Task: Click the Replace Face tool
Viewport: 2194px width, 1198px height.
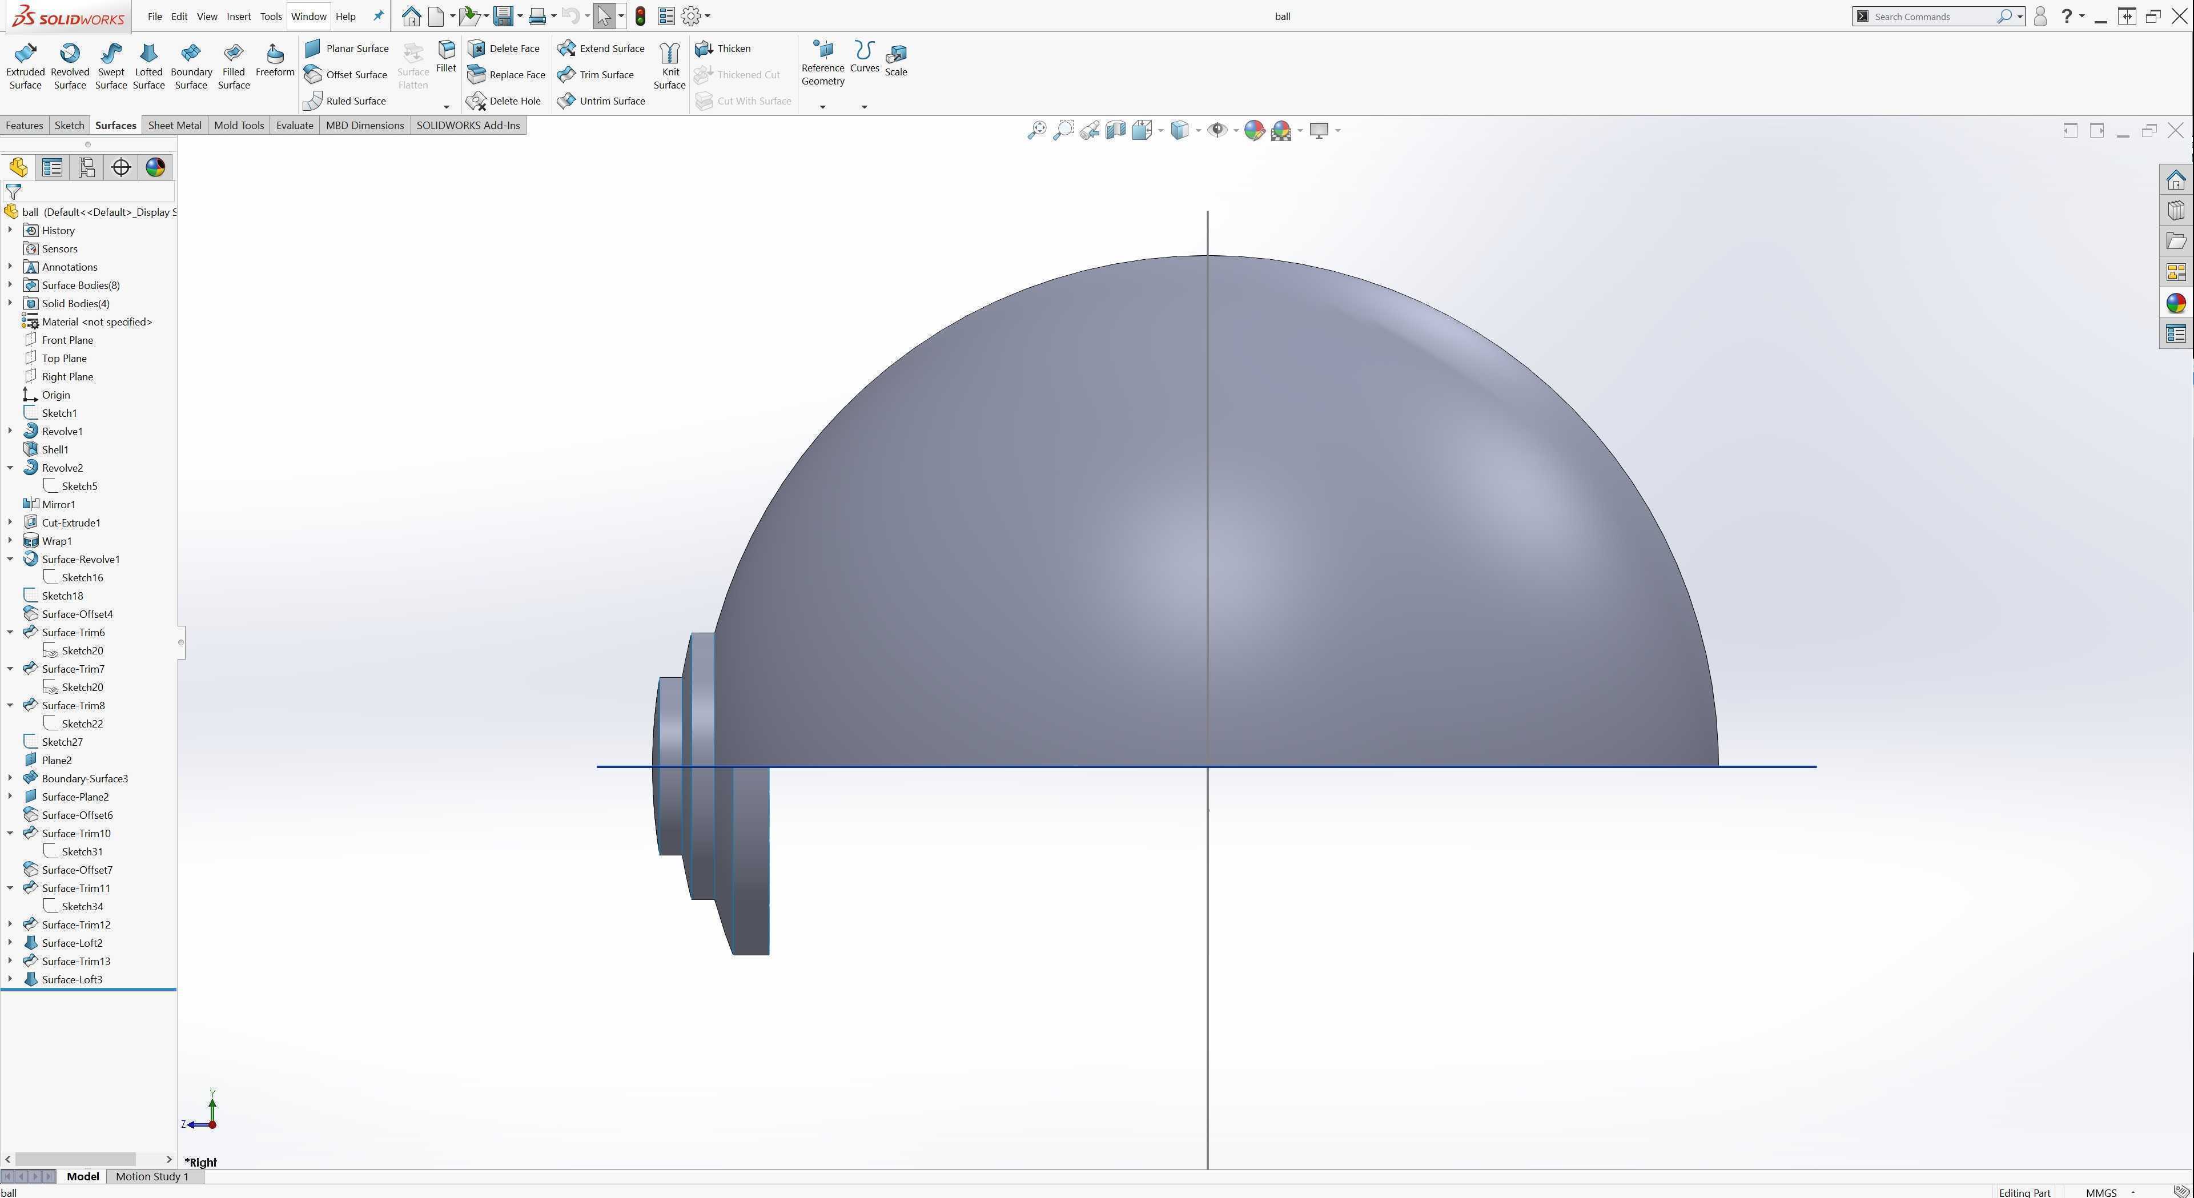Action: coord(507,75)
